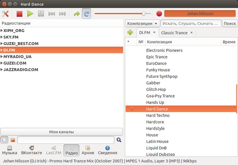Sort by the № column header

pos(141,42)
